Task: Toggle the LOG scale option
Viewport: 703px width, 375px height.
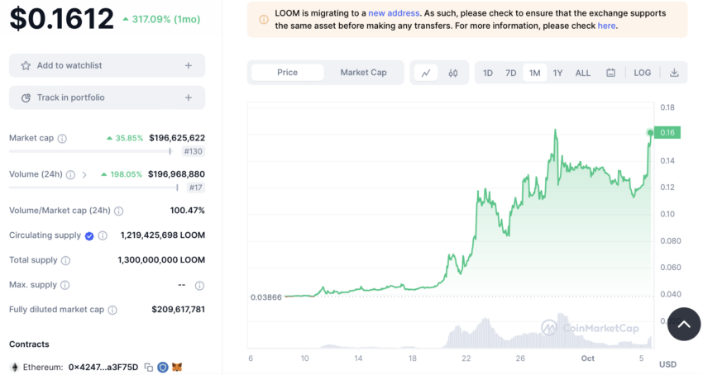Action: click(642, 73)
